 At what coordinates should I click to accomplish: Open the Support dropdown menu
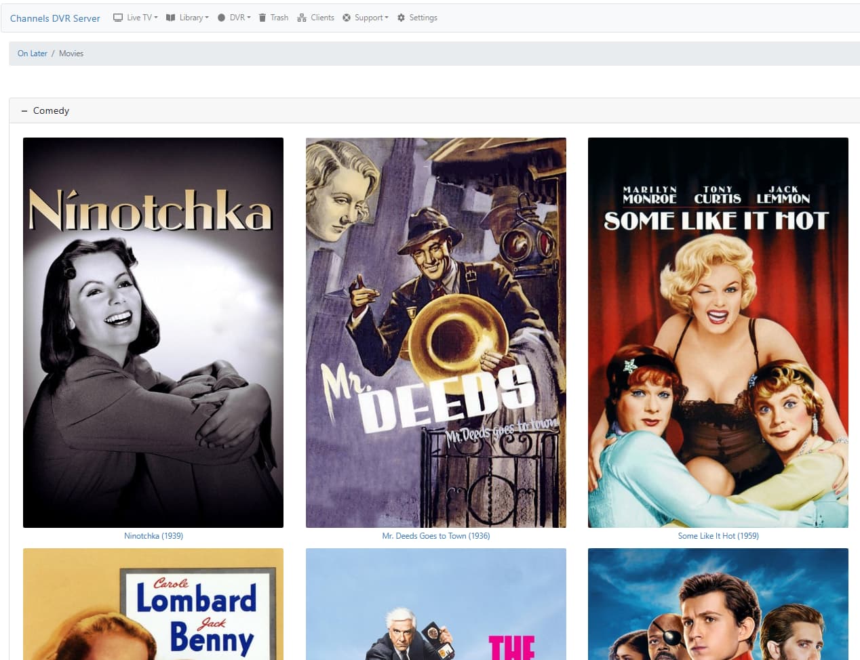tap(371, 18)
